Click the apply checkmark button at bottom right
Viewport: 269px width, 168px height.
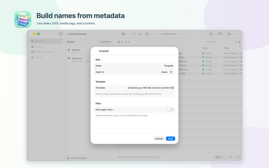(237, 157)
